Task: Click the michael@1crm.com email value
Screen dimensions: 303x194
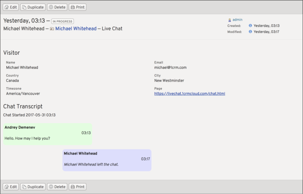Action: pos(170,68)
